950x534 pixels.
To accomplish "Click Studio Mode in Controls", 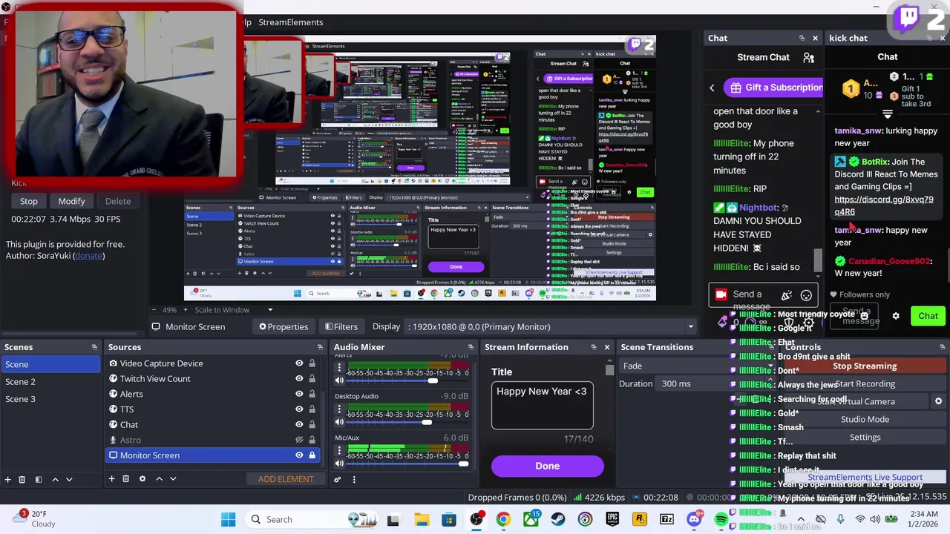I will click(865, 419).
